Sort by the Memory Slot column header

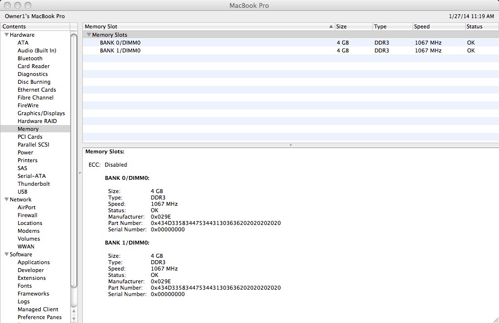pos(208,26)
